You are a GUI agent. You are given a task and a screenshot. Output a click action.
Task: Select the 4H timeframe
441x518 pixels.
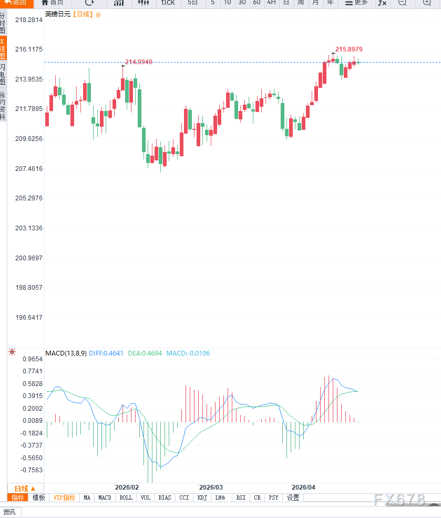[271, 3]
